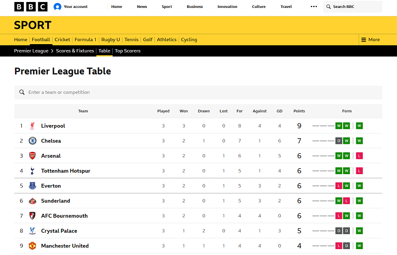Select the Athletics sport tab
This screenshot has width=397, height=255.
point(167,40)
